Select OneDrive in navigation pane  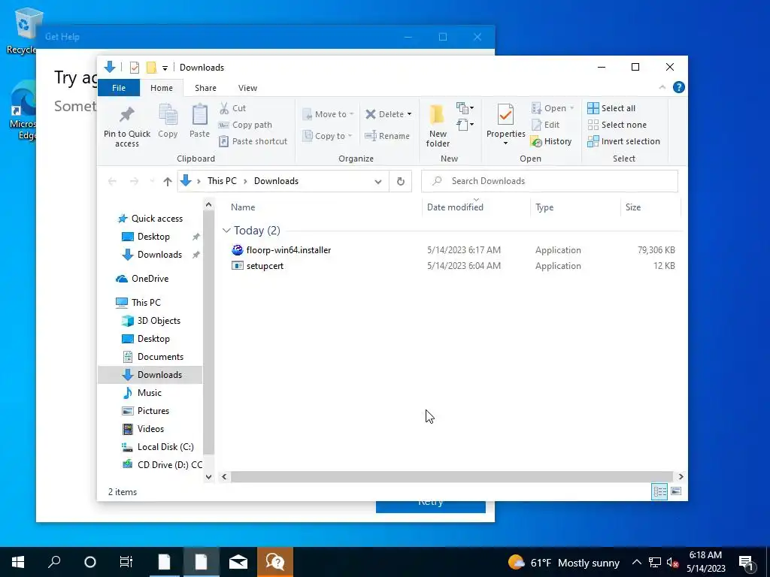(x=150, y=279)
